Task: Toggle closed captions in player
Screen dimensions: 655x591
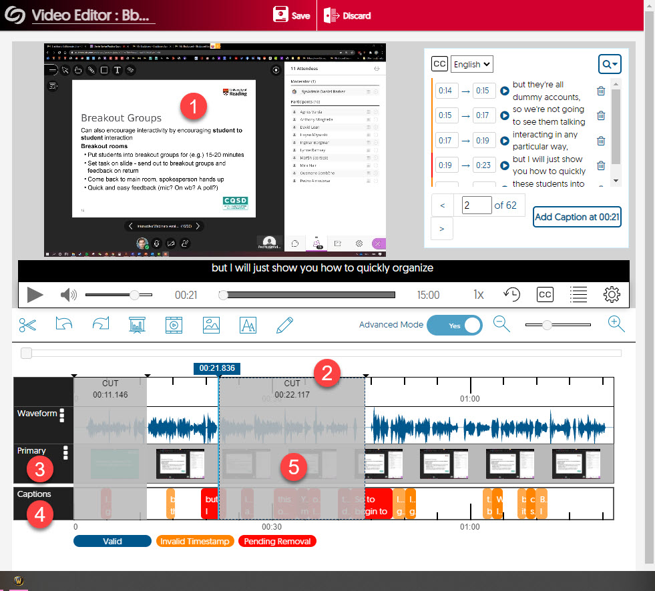Action: (x=545, y=295)
